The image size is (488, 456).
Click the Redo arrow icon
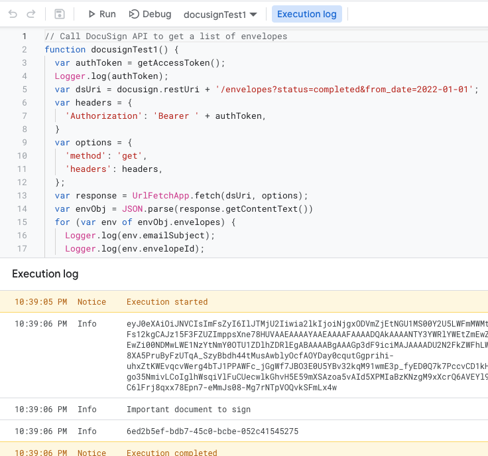(x=30, y=14)
